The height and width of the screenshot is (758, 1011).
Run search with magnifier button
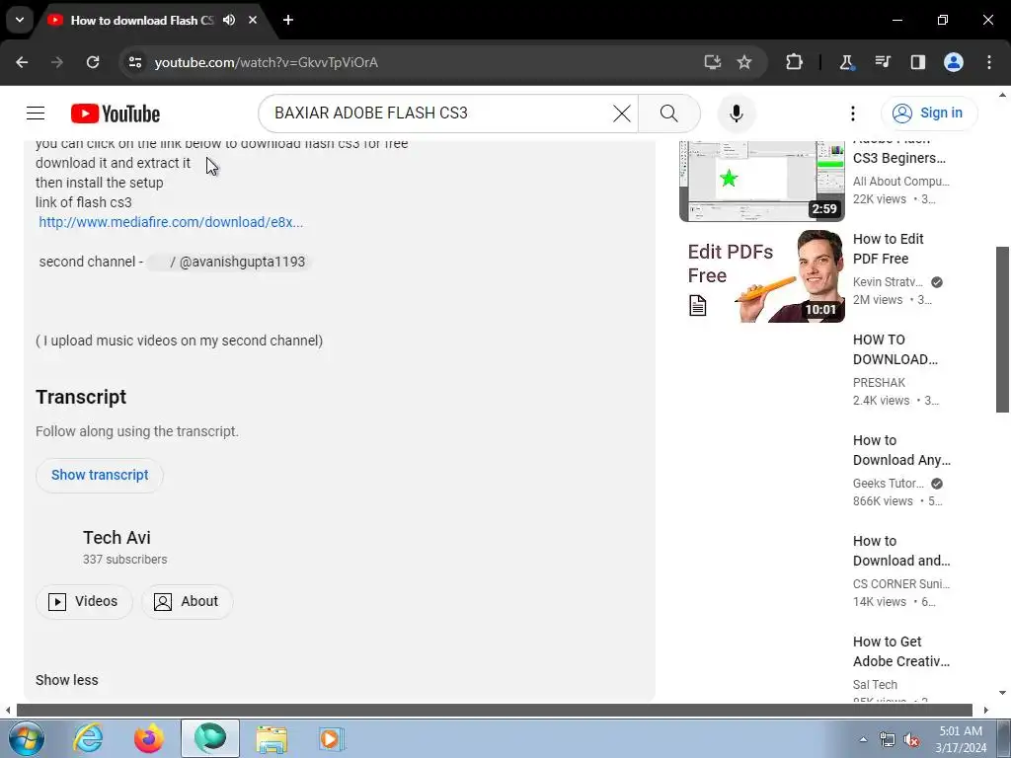669,114
